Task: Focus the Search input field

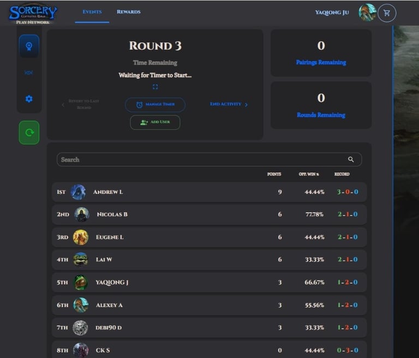Action: (209, 160)
